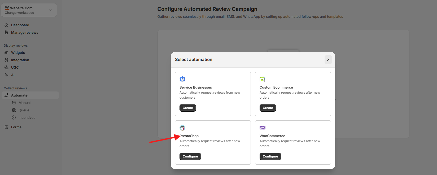The height and width of the screenshot is (175, 437).
Task: Open Manage reviews in the sidebar
Action: (24, 32)
